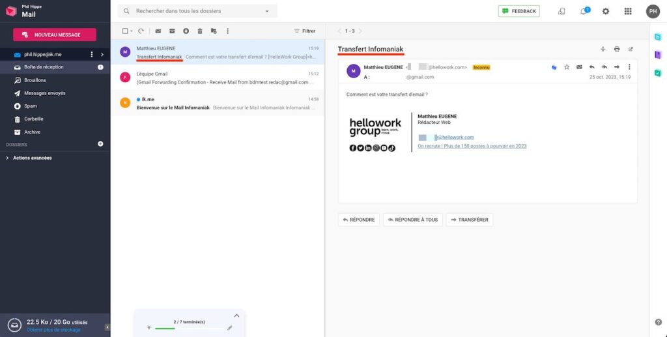Screen dimensions: 667x337
Task: Go to the previous conversation
Action: tap(339, 31)
